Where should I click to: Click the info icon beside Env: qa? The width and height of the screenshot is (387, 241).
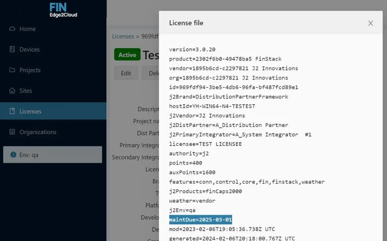13,155
